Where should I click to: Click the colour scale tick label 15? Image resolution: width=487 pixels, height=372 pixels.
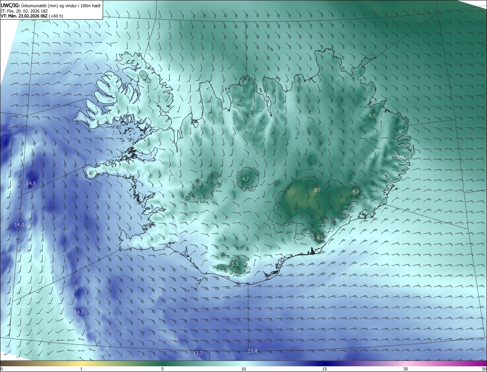(325, 369)
